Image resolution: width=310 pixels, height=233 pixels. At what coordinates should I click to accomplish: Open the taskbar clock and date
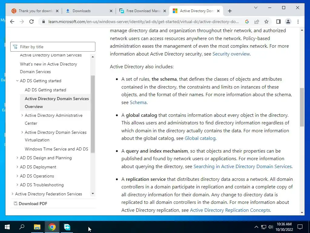284,227
